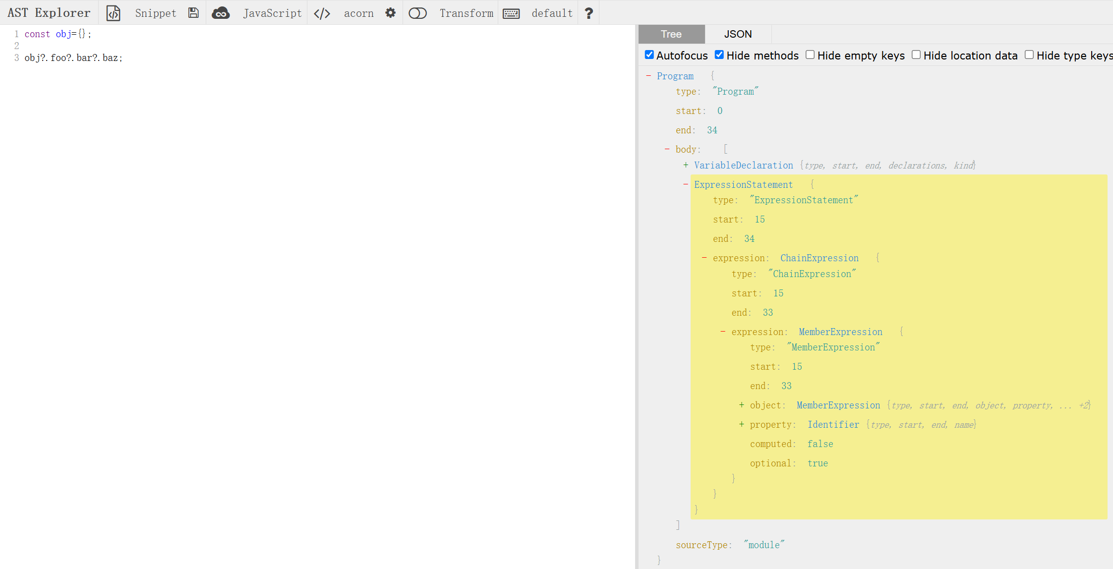Click the help question mark icon

pos(588,12)
